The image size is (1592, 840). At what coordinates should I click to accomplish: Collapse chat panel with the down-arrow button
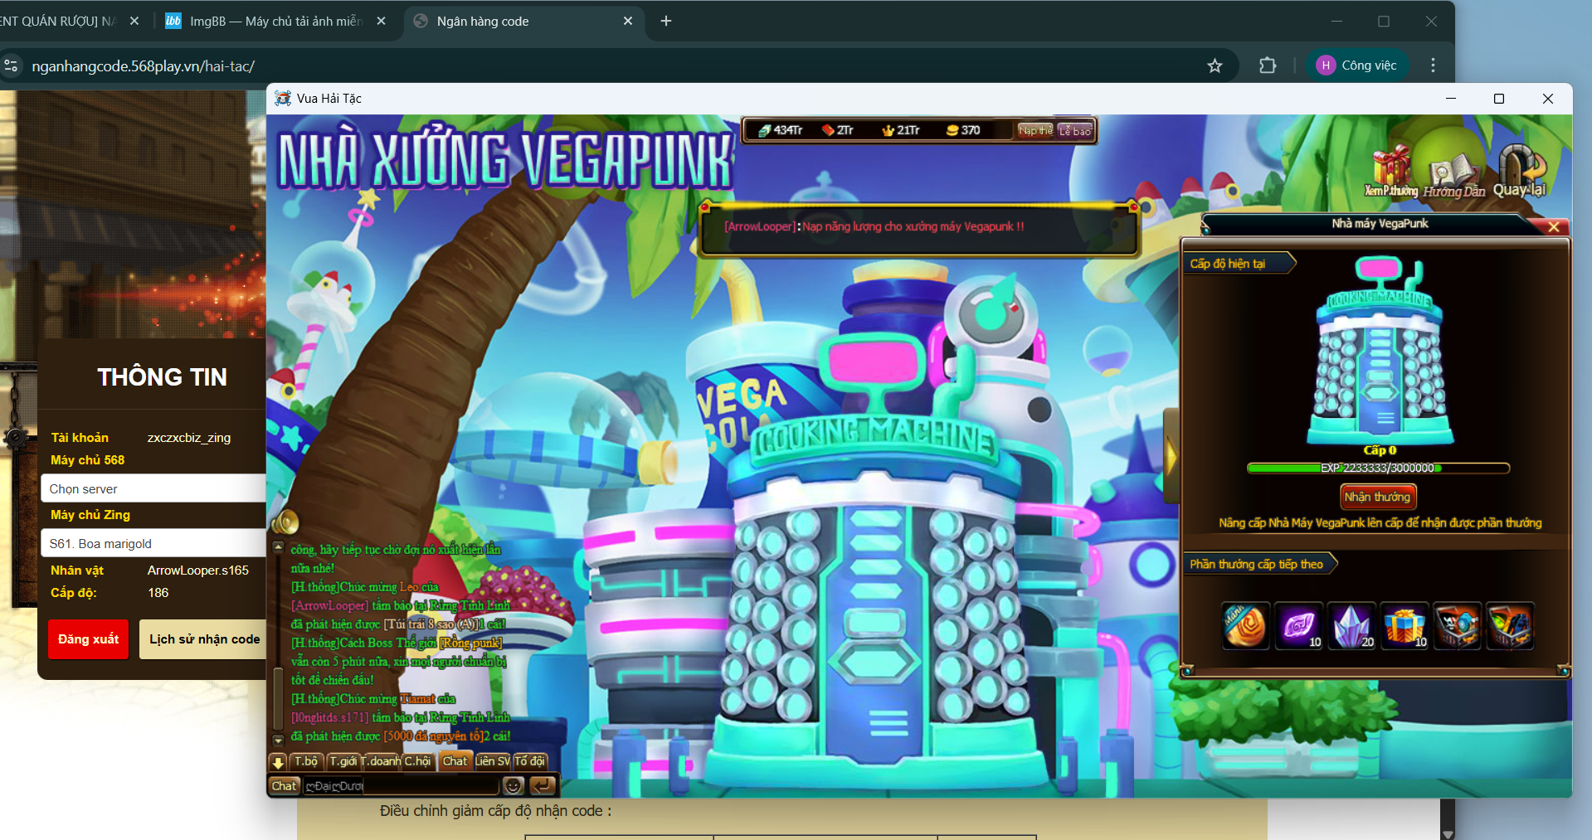click(278, 761)
